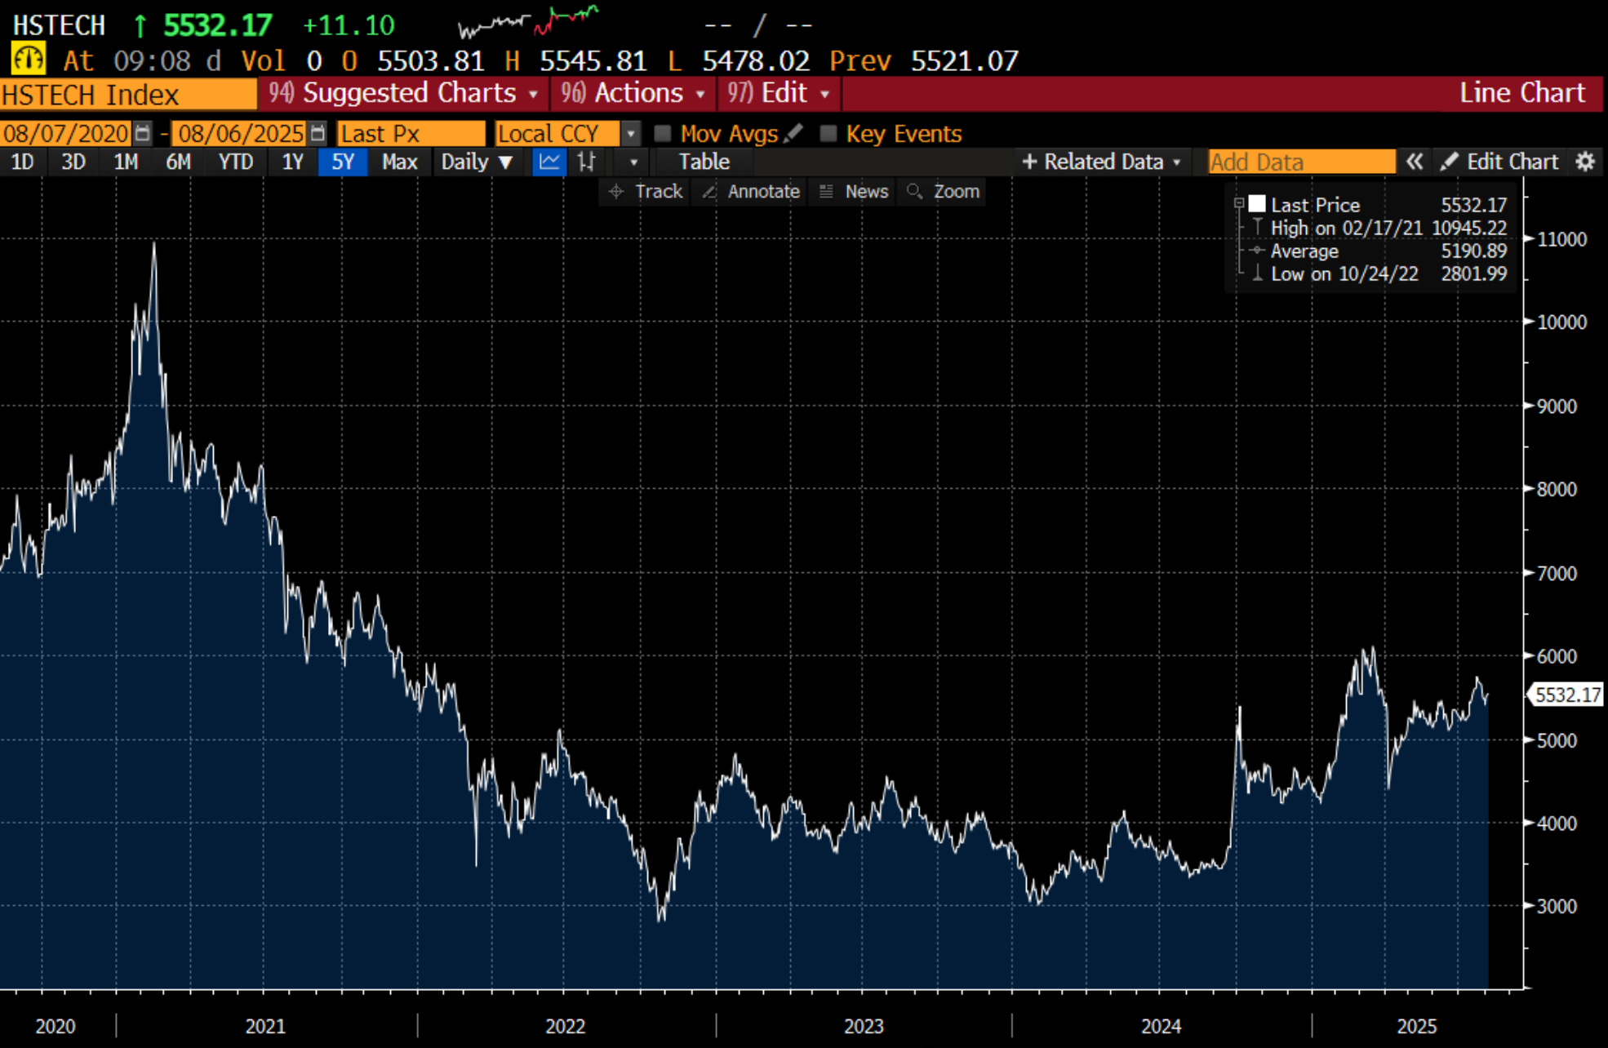Screen dimensions: 1608x1048
Task: Select the 1Y time range tab
Action: tap(292, 162)
